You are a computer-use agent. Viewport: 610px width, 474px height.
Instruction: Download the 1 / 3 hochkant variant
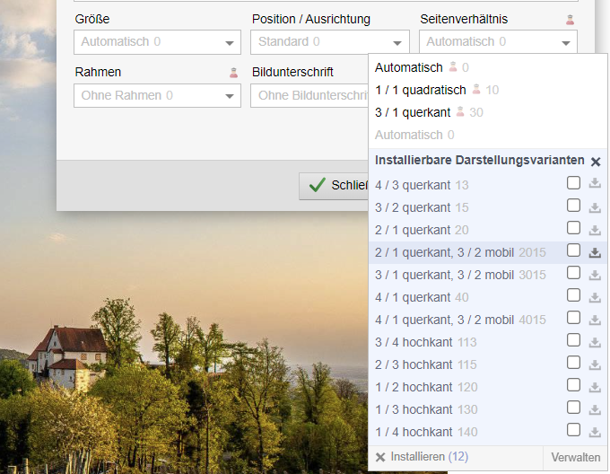(x=595, y=409)
